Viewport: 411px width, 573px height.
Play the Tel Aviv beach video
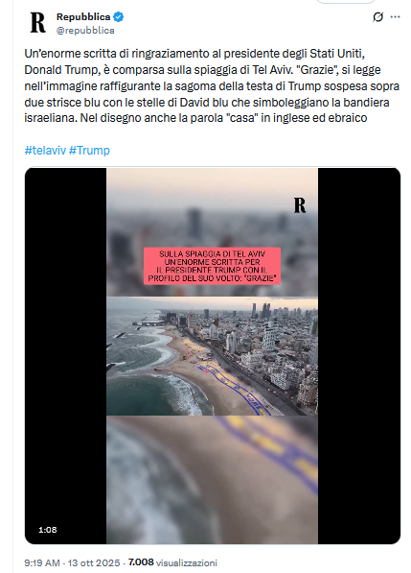[213, 355]
